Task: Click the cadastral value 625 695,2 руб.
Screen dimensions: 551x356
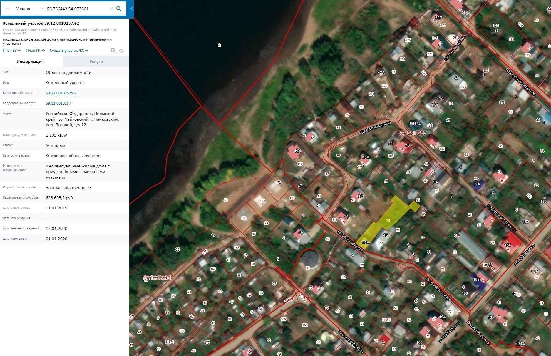Action: [x=60, y=198]
